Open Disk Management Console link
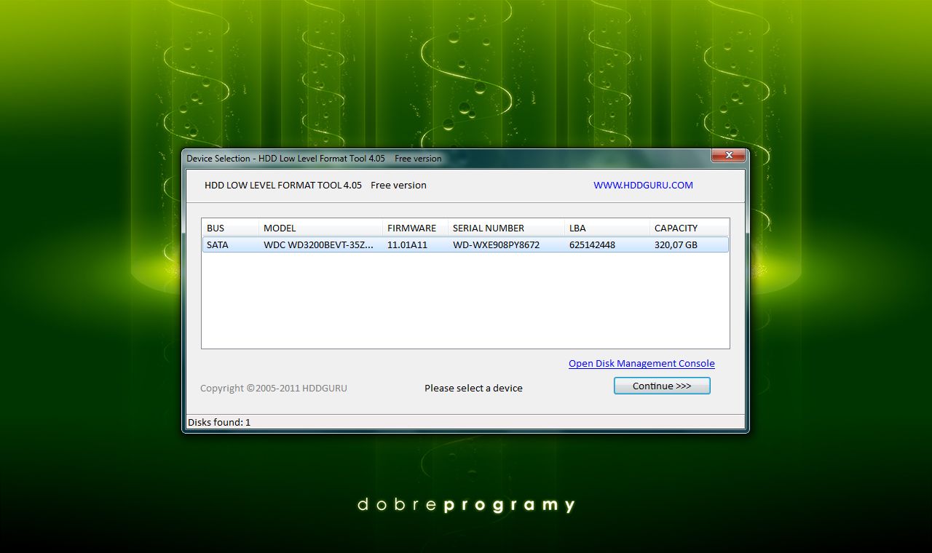 [x=641, y=363]
